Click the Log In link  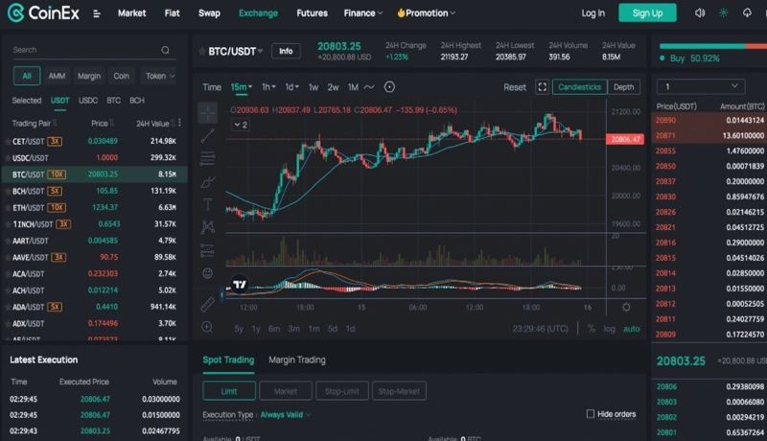(593, 13)
